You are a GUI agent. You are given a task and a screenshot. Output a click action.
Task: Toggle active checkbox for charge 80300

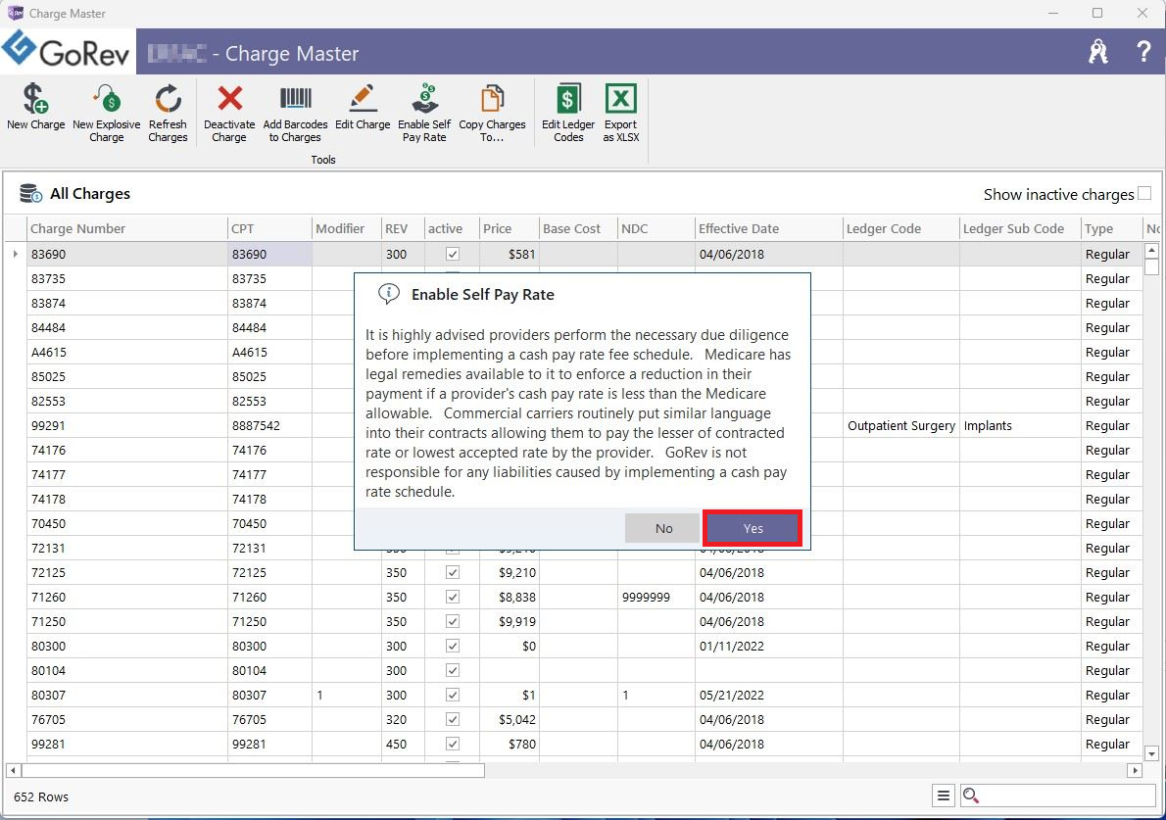click(x=452, y=646)
